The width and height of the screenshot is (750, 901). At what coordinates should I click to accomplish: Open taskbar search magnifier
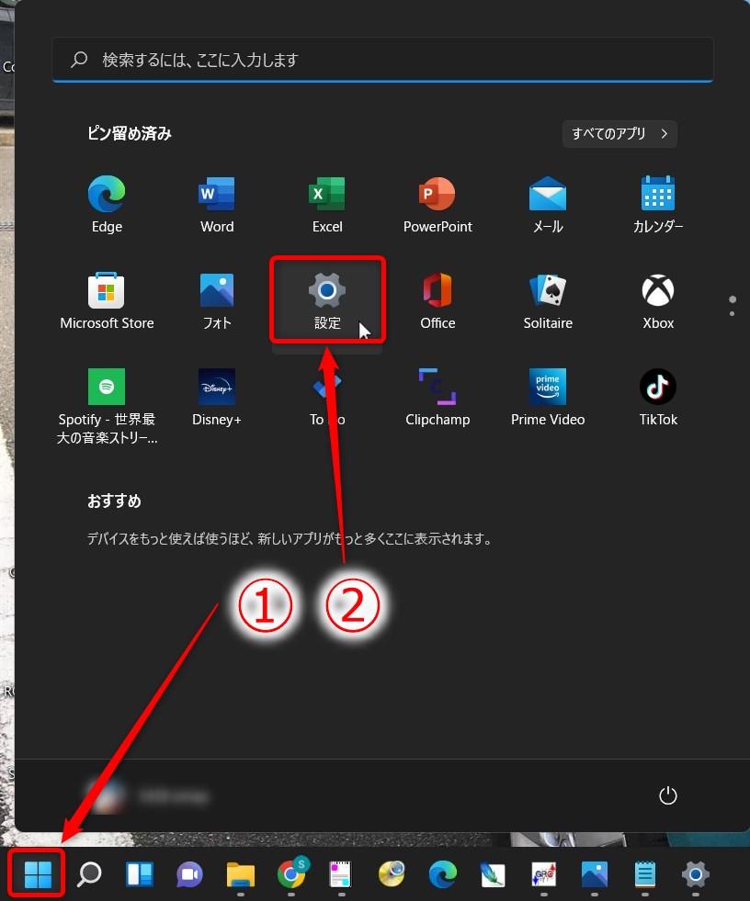click(88, 874)
